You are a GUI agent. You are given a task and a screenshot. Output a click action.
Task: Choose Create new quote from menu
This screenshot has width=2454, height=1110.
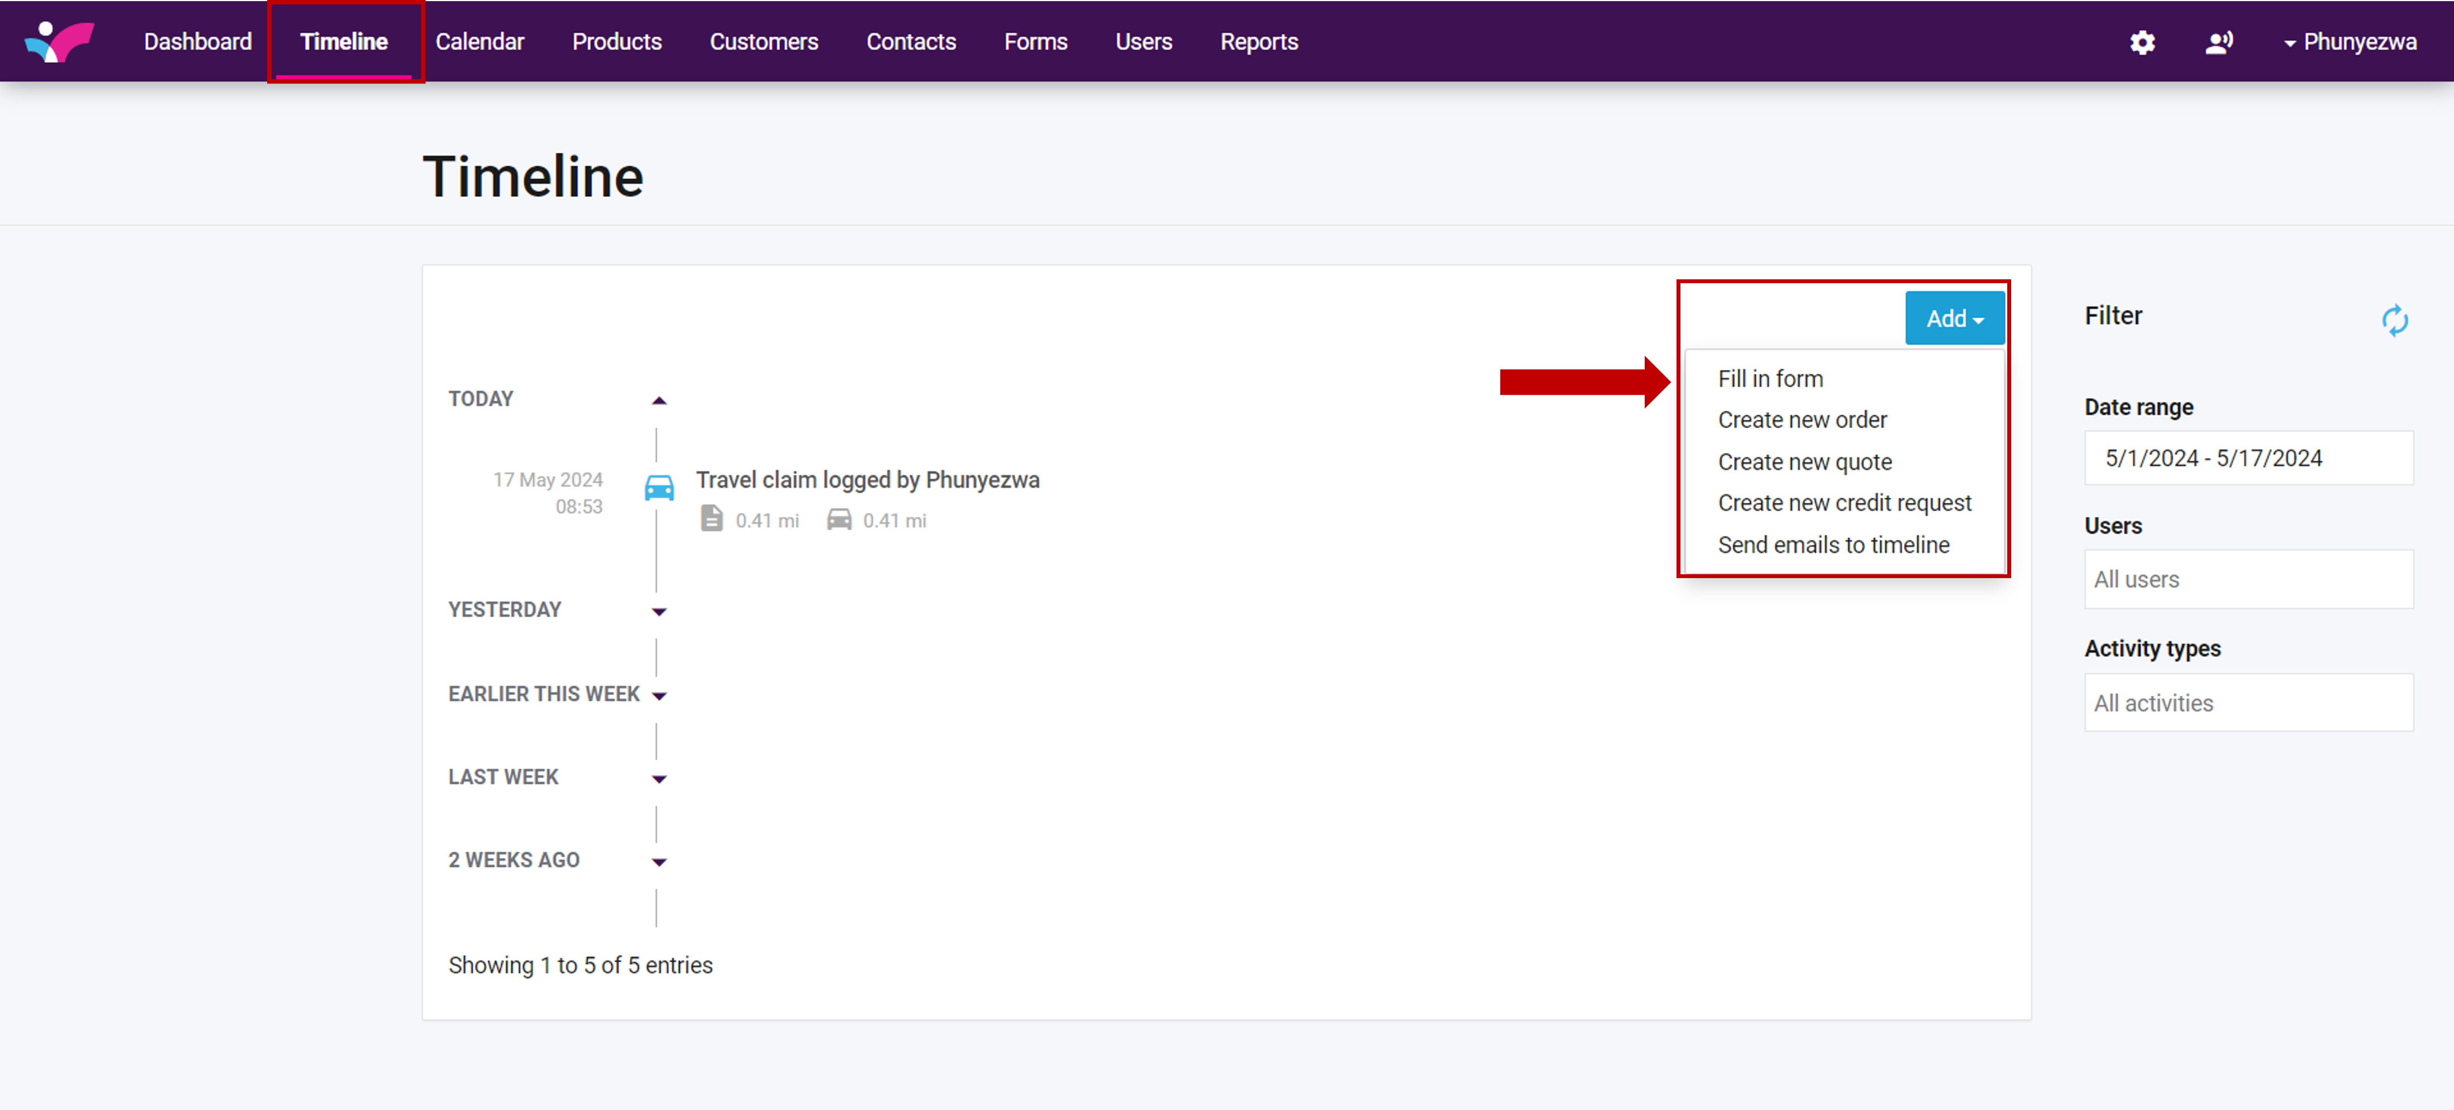pyautogui.click(x=1804, y=462)
